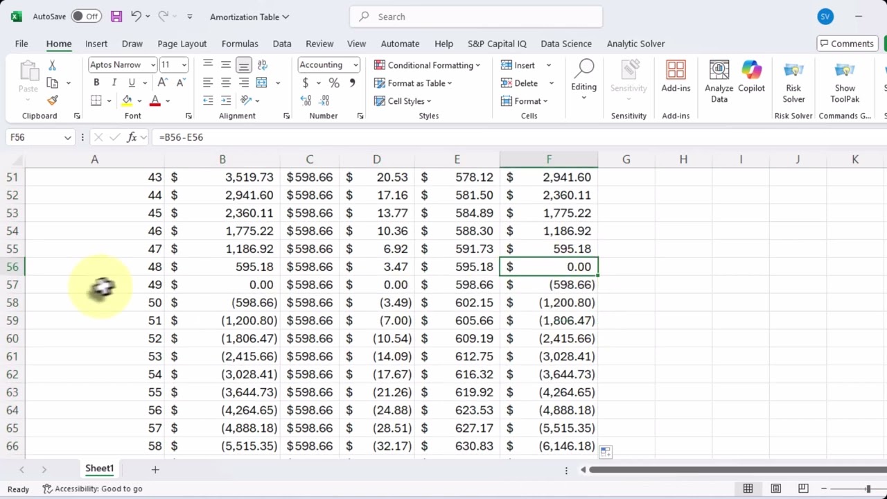Click the Middle Align icon
This screenshot has width=887, height=499.
pos(226,64)
